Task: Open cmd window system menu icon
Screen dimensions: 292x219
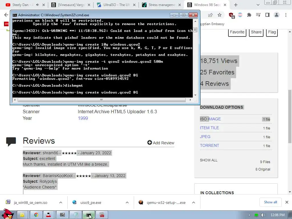Action: tap(15, 15)
